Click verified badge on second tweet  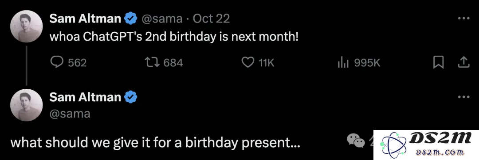pos(130,97)
